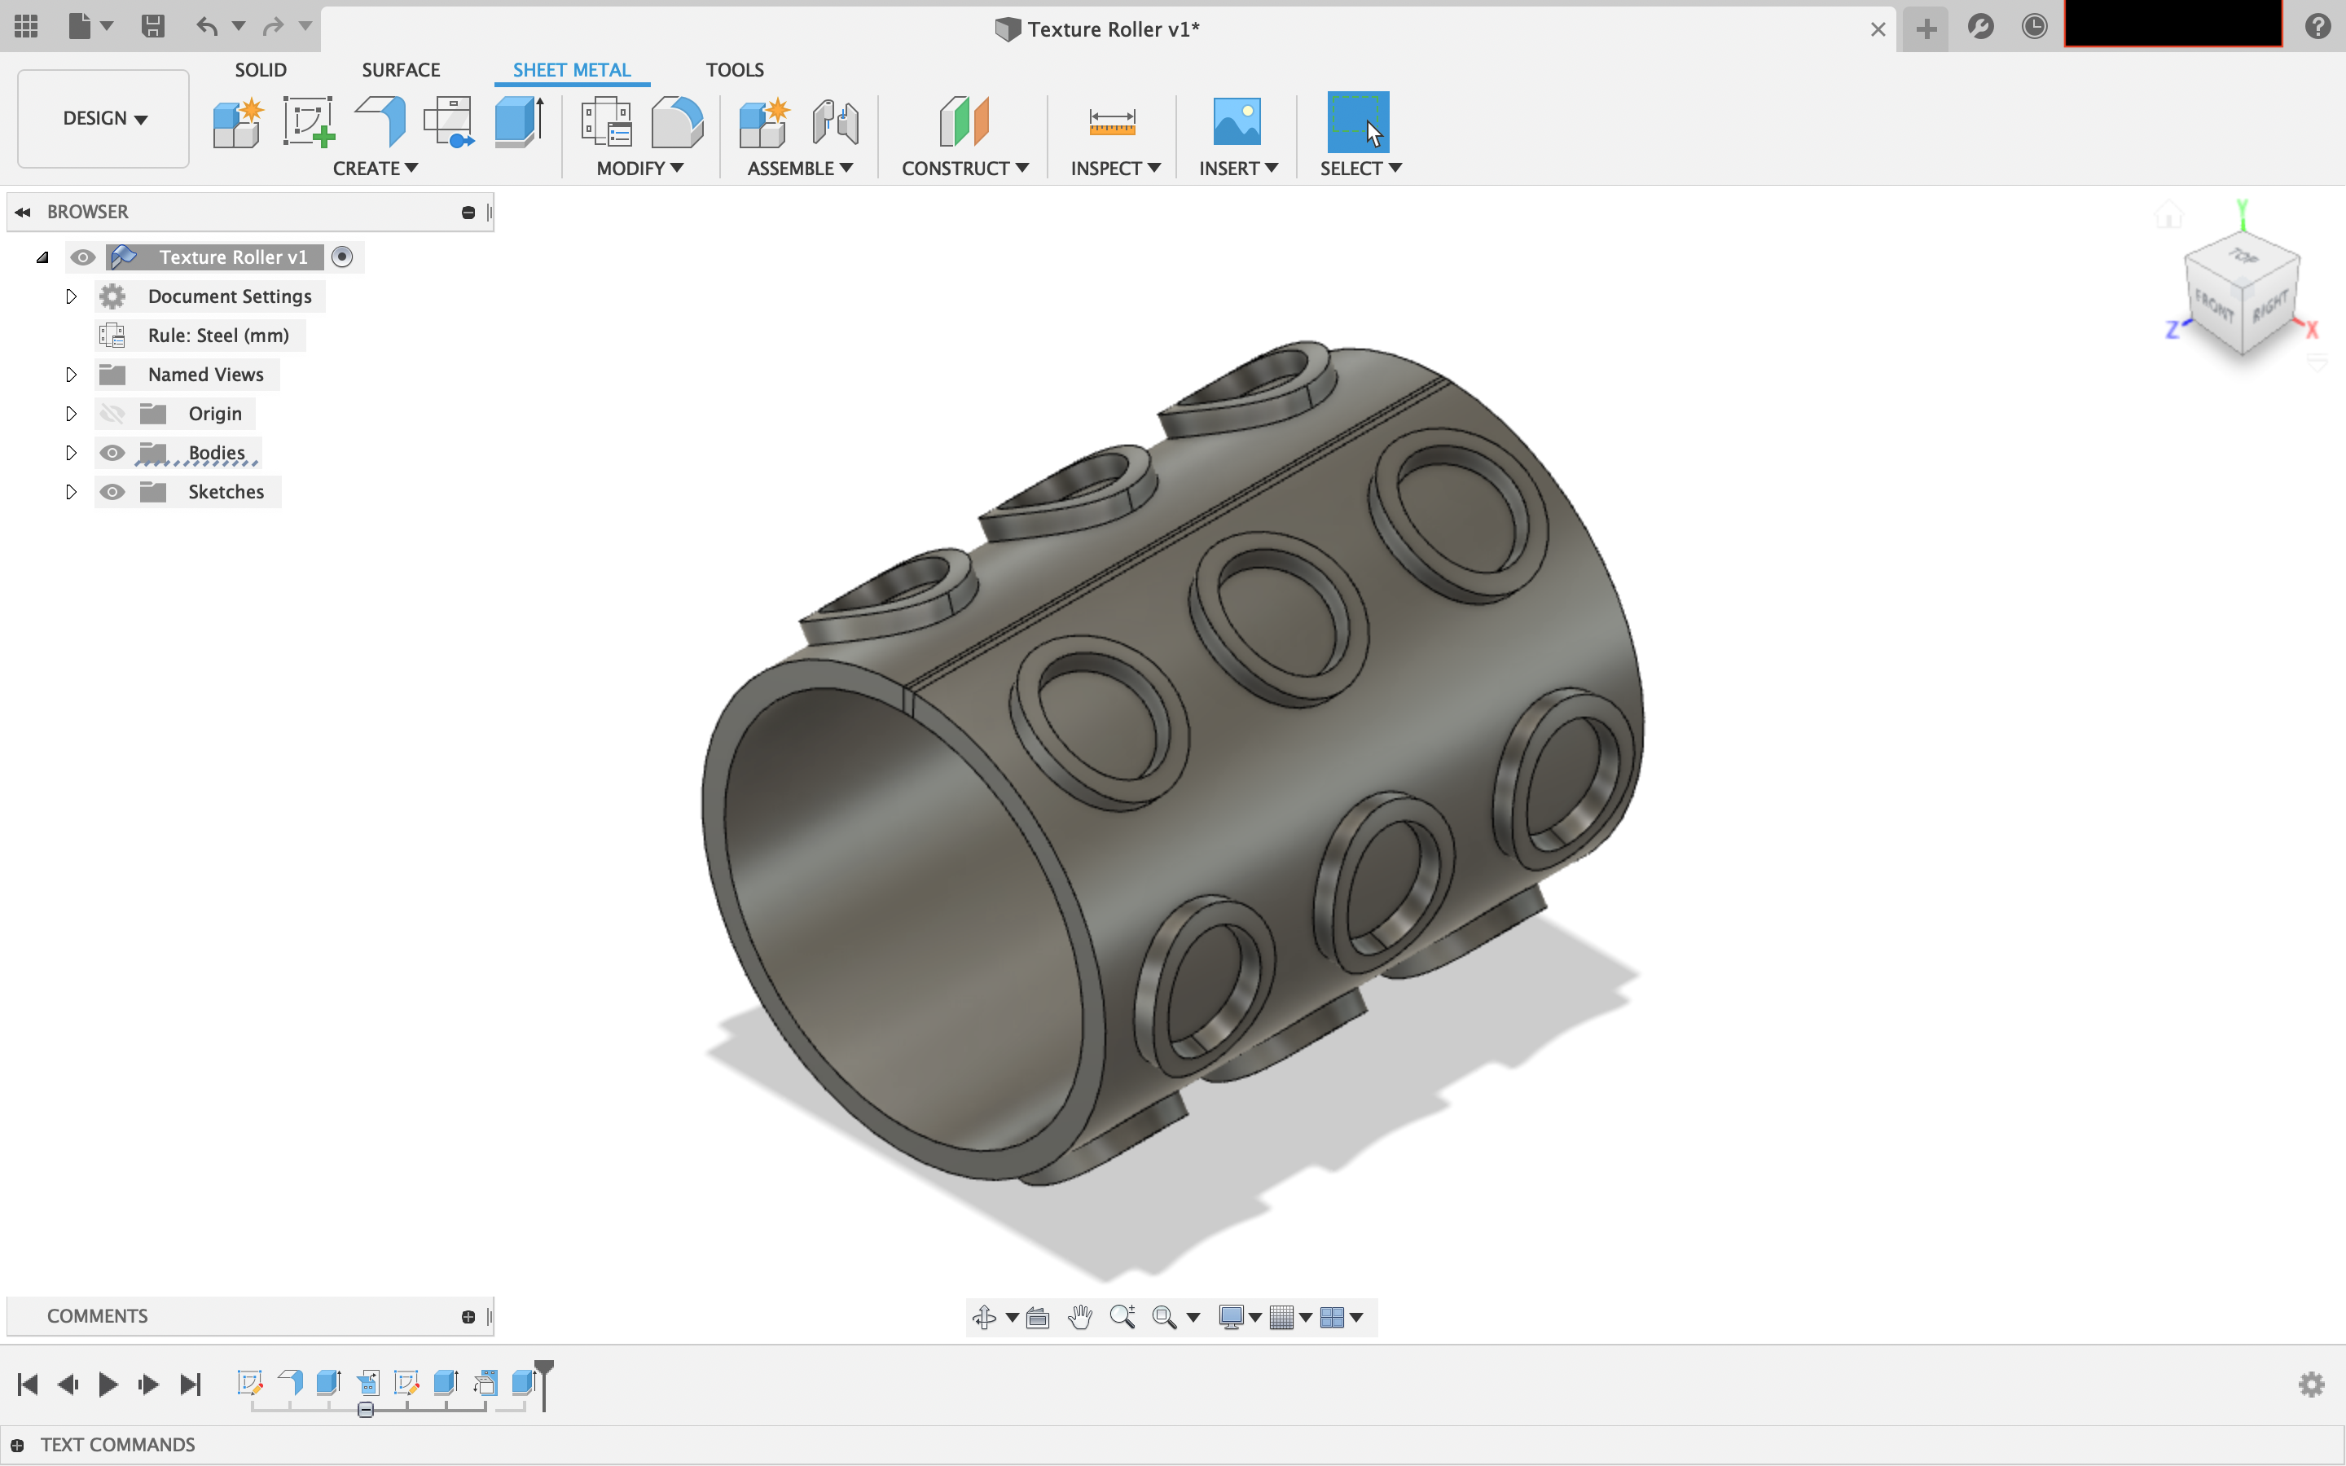Expand the Document Settings node
The width and height of the screenshot is (2346, 1466).
[71, 296]
